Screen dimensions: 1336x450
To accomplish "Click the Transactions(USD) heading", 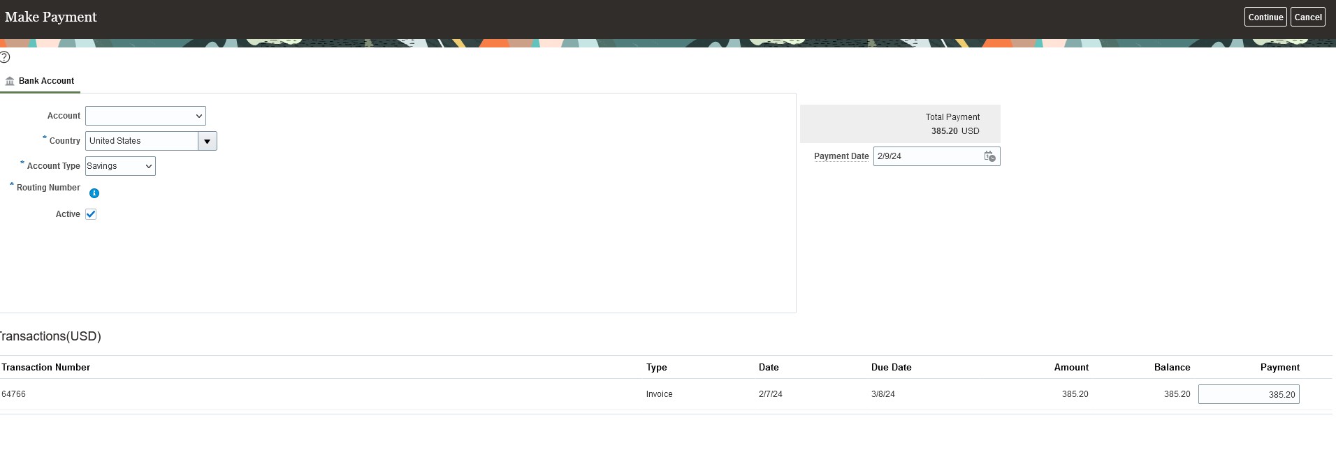I will pos(50,336).
